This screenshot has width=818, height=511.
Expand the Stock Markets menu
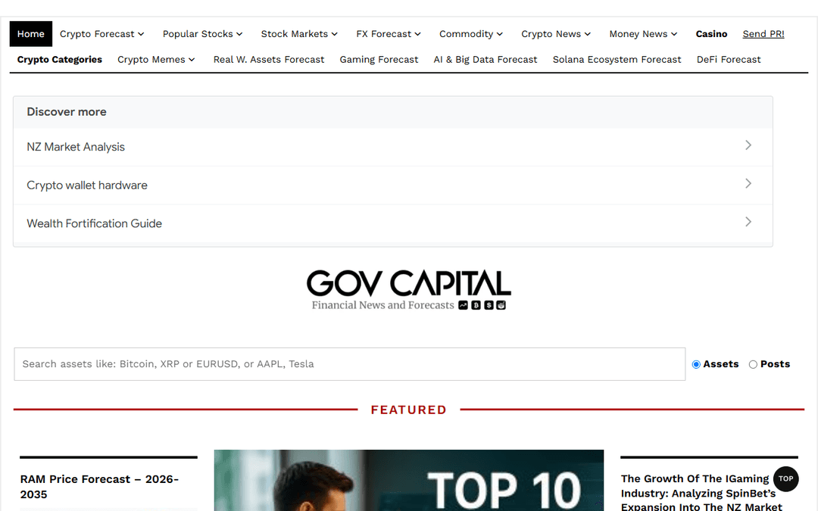click(299, 34)
